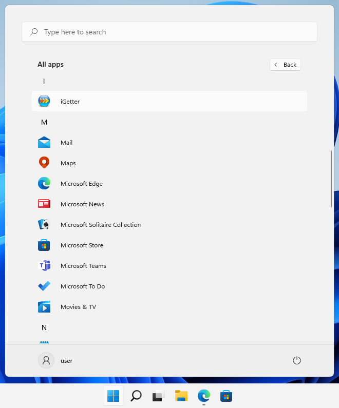Image resolution: width=339 pixels, height=408 pixels.
Task: Click the Microsoft Edge icon in All apps
Action: pos(44,183)
